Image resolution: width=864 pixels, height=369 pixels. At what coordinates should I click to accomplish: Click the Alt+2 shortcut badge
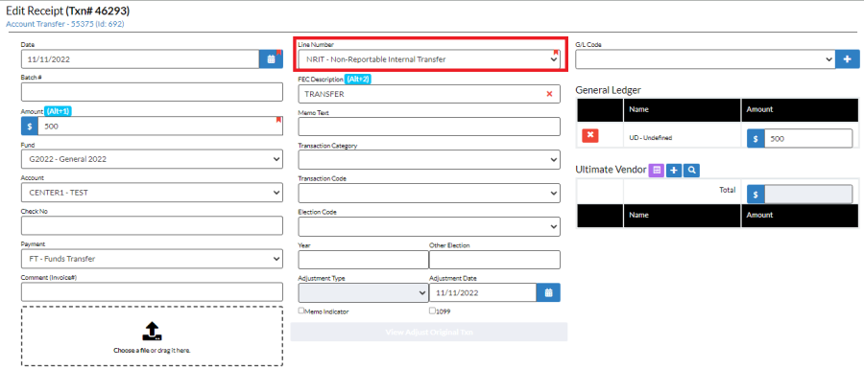point(358,80)
